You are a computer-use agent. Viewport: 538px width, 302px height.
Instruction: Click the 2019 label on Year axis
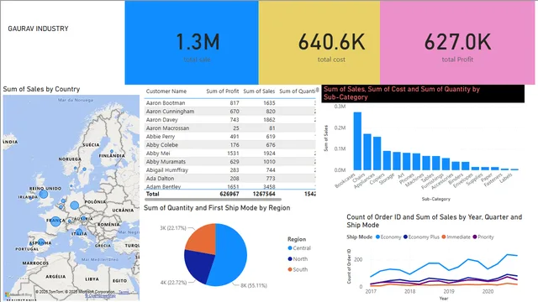click(449, 291)
